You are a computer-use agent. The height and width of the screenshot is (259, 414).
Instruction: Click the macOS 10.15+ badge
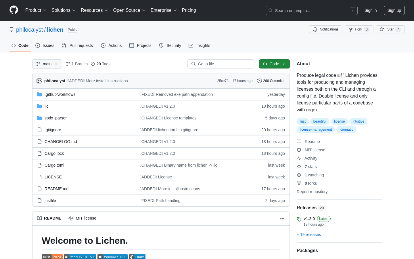(80, 257)
